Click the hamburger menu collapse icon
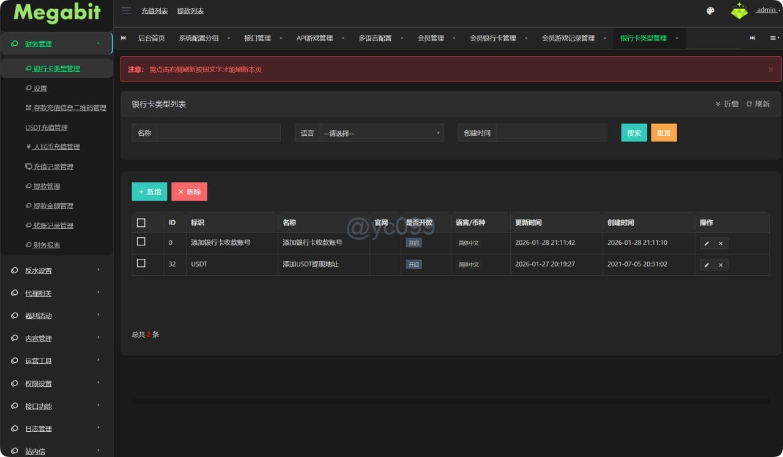The height and width of the screenshot is (457, 783). (x=126, y=10)
